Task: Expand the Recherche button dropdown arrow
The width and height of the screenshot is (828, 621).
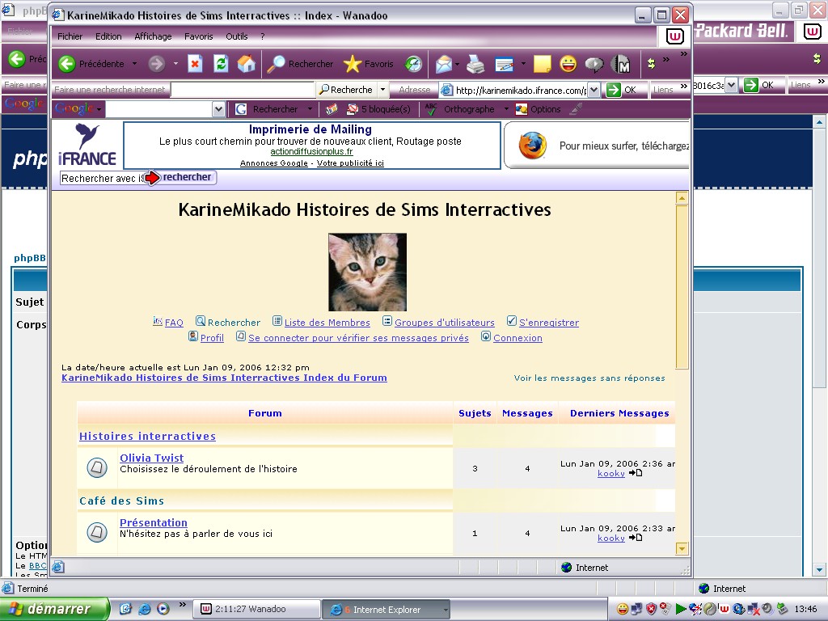Action: coord(383,90)
